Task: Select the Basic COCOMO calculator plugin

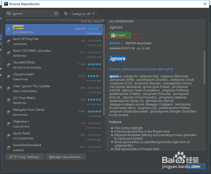Action: click(54, 53)
